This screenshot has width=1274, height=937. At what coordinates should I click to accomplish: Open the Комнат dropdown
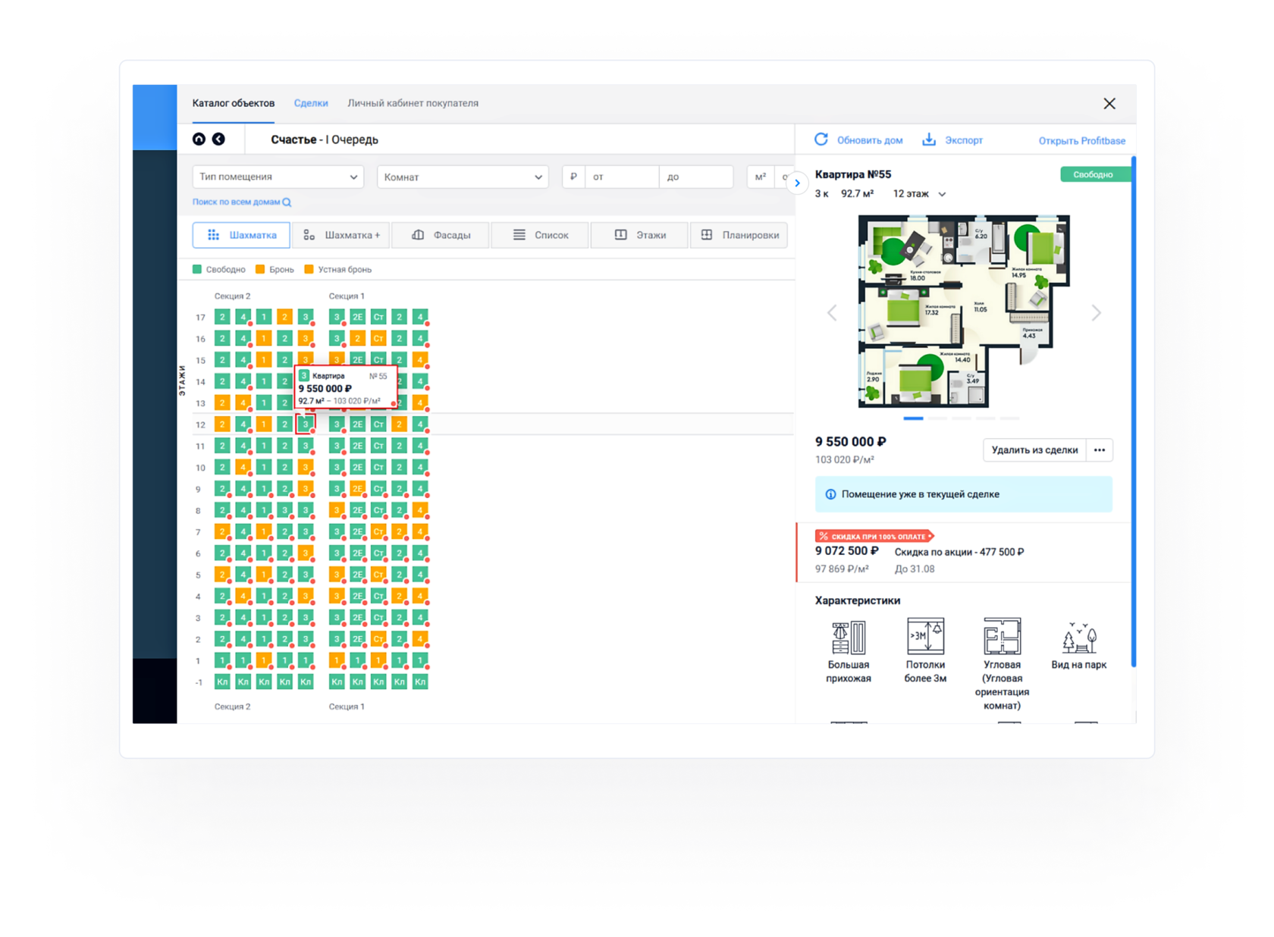(463, 177)
